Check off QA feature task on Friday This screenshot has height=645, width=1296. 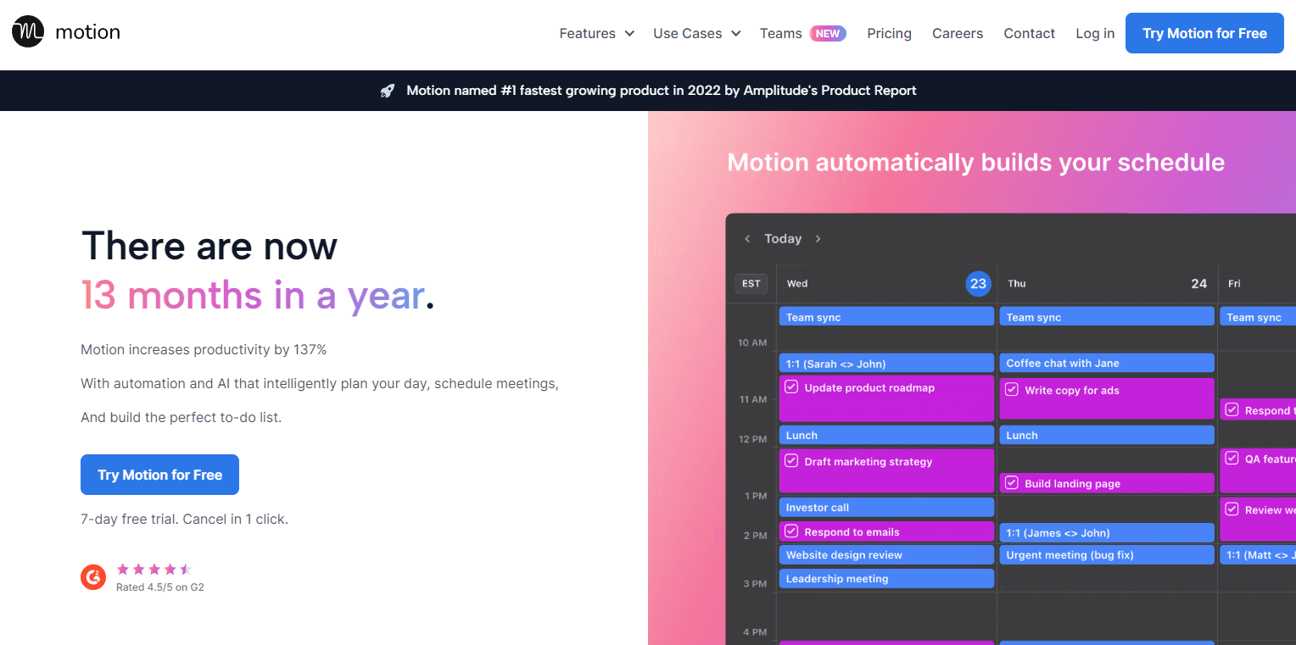(1232, 459)
